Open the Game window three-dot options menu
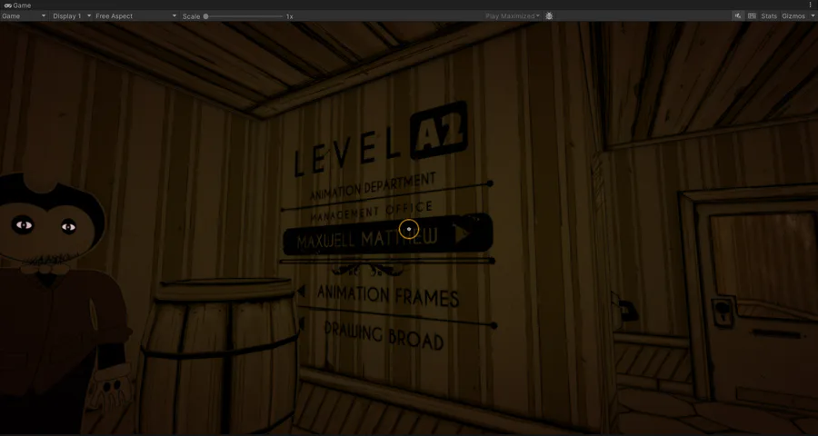The width and height of the screenshot is (818, 436). click(811, 5)
